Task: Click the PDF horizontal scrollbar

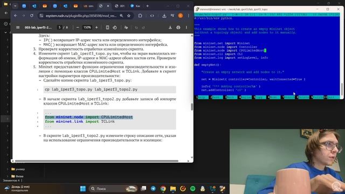Action: pyautogui.click(x=96, y=161)
